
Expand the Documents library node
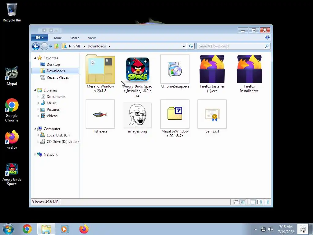pyautogui.click(x=38, y=96)
